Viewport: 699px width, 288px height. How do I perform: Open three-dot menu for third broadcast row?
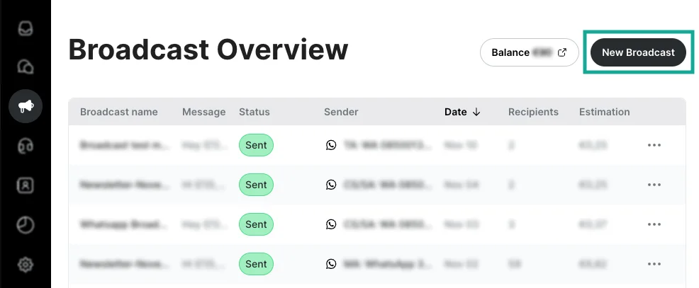(654, 224)
